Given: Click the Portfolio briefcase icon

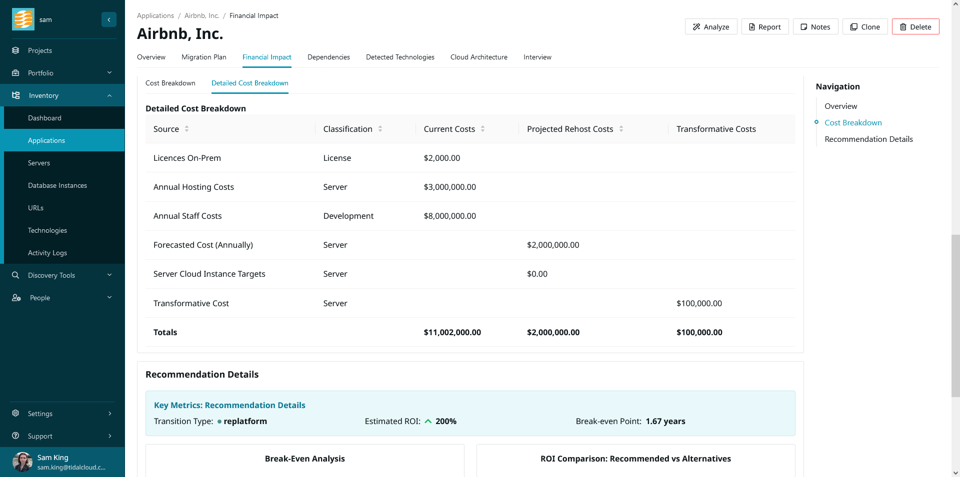Looking at the screenshot, I should (x=15, y=73).
